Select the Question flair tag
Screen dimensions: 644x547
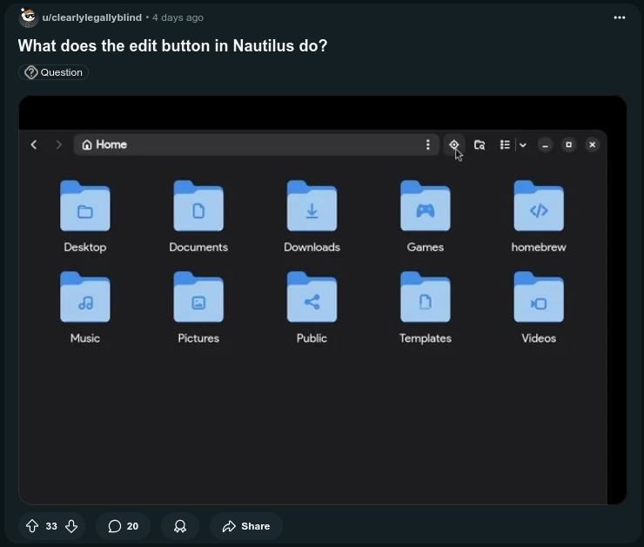(53, 72)
